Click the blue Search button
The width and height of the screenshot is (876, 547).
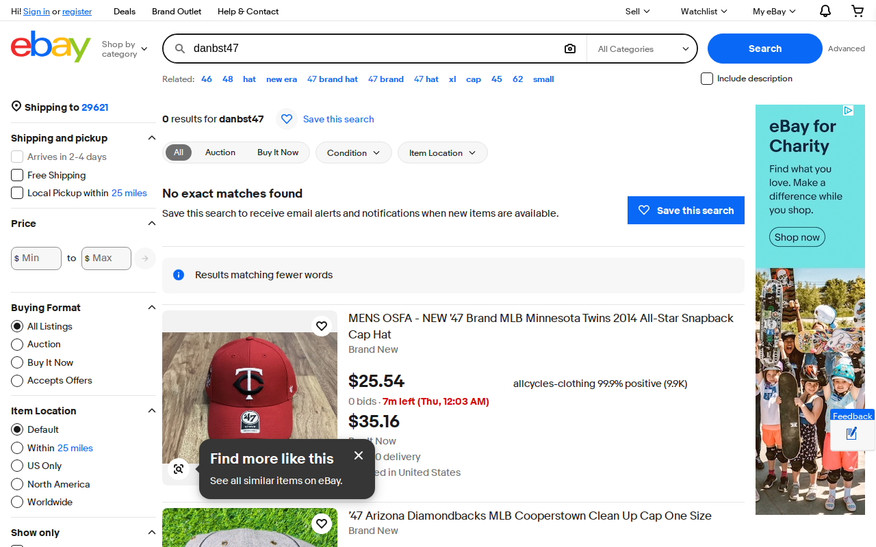[764, 49]
